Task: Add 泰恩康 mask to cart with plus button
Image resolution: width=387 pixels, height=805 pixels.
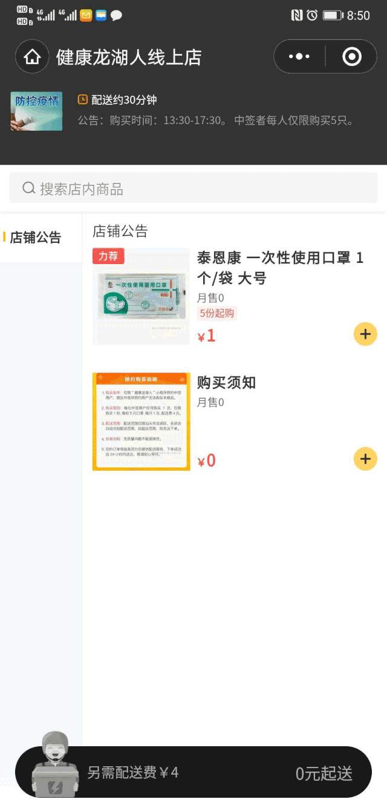Action: pyautogui.click(x=365, y=334)
